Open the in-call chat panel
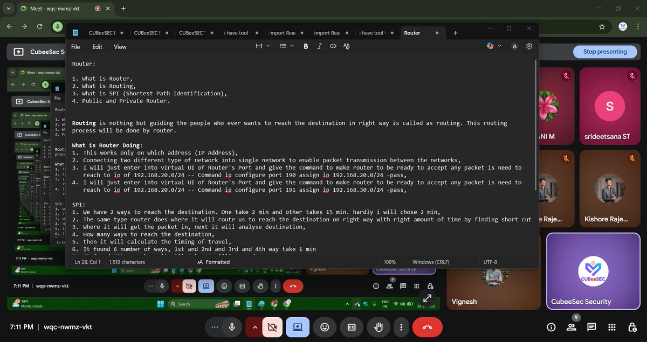Viewport: 647px width, 342px height. [x=591, y=327]
